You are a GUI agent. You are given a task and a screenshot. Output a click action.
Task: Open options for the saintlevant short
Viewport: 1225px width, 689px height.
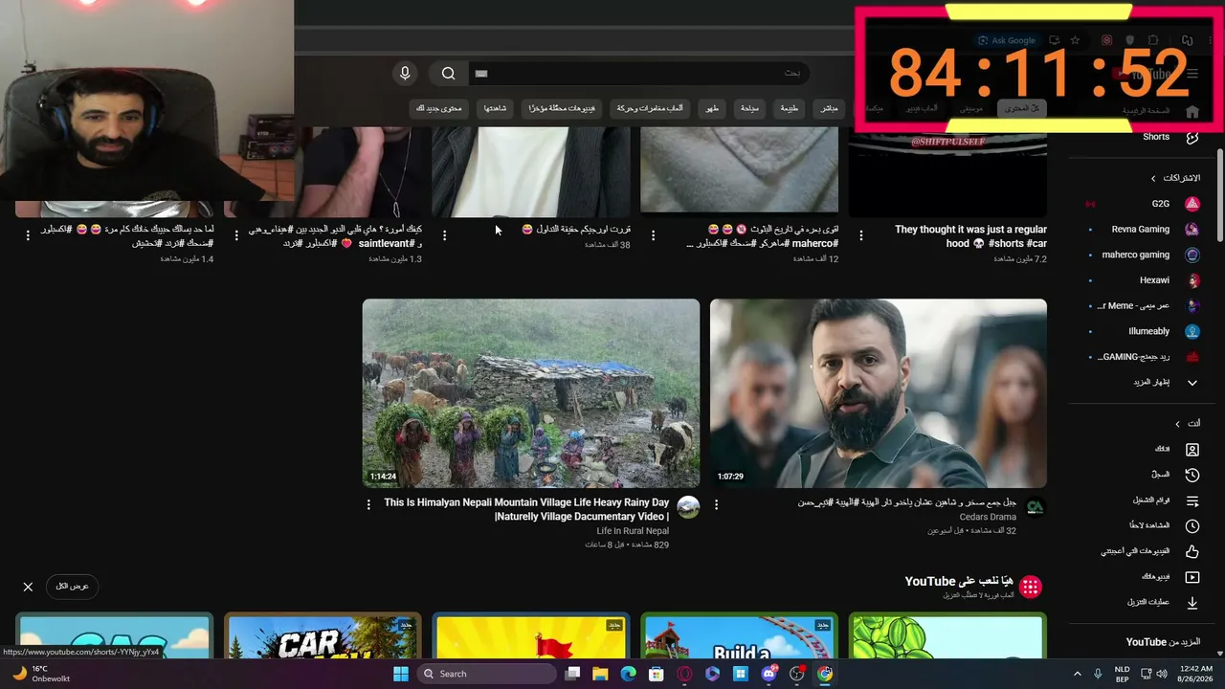tap(236, 234)
